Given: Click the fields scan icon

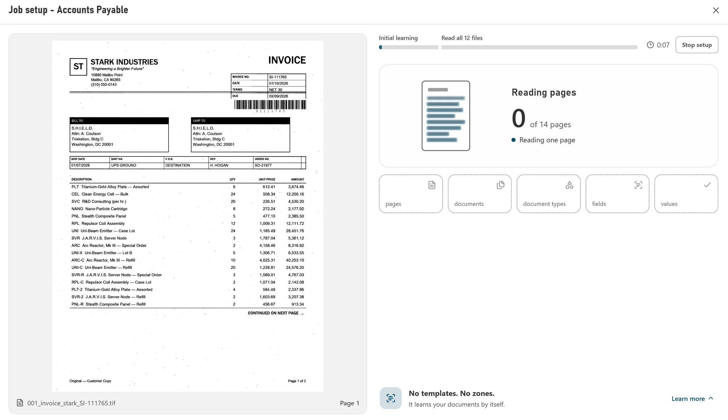Looking at the screenshot, I should (x=638, y=185).
